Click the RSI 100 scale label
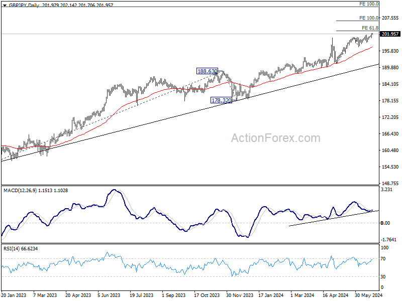 [x=384, y=248]
